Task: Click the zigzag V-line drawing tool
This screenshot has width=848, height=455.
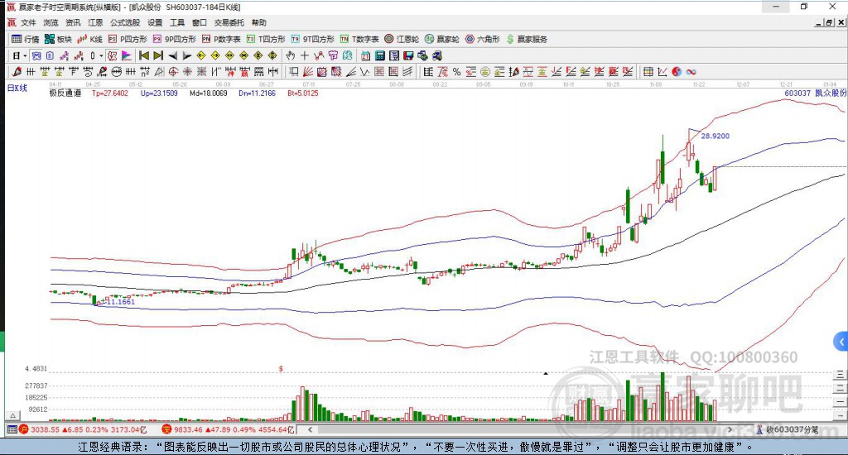Action: click(364, 72)
